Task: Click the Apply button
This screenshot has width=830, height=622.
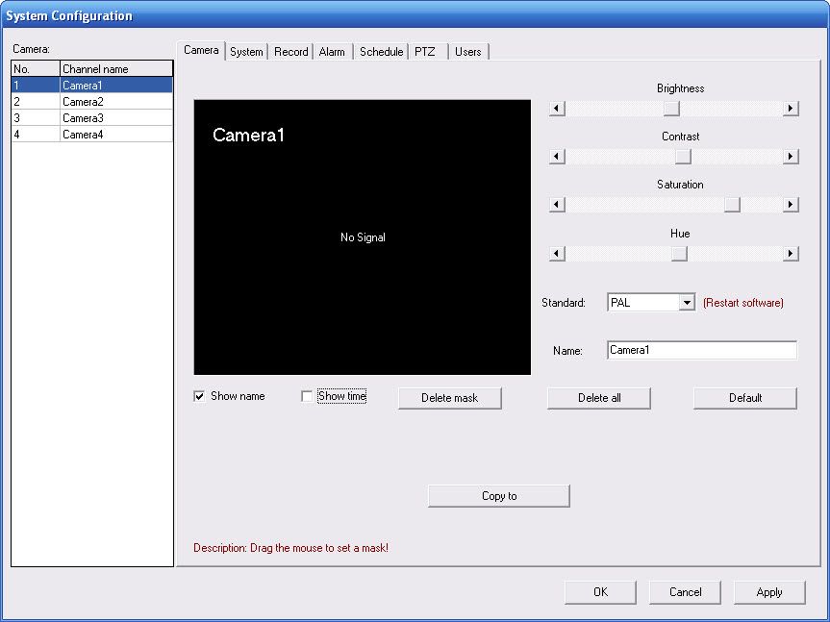Action: [768, 592]
